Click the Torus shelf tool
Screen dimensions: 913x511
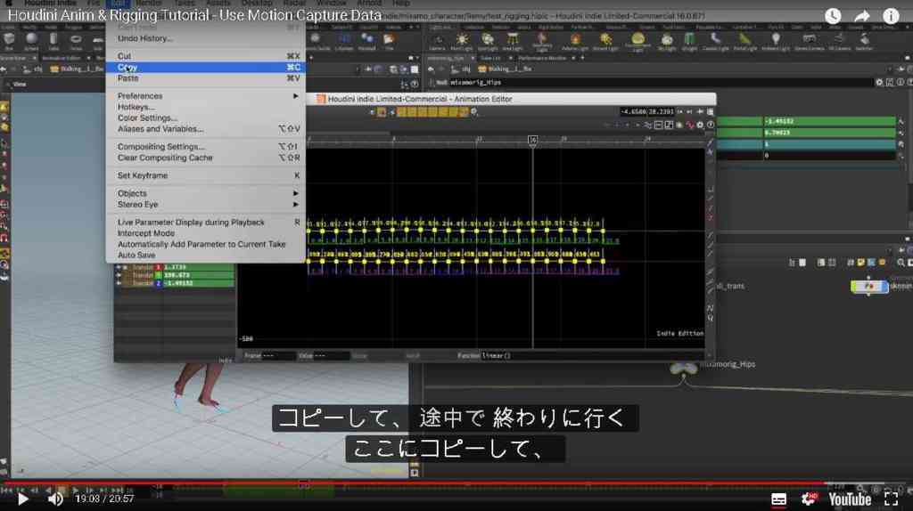(x=76, y=41)
